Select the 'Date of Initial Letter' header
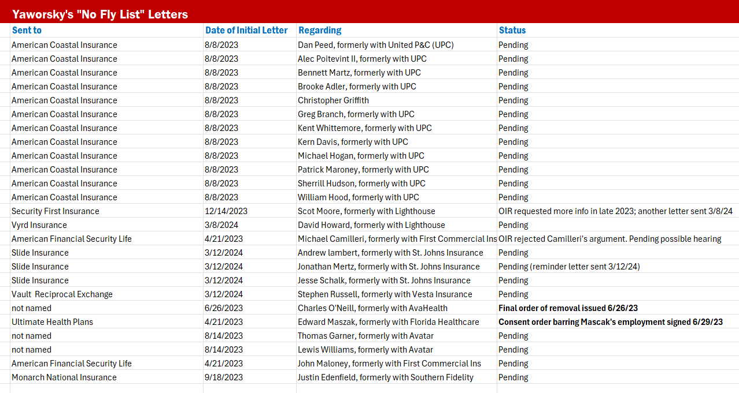The width and height of the screenshot is (739, 393). coord(246,31)
